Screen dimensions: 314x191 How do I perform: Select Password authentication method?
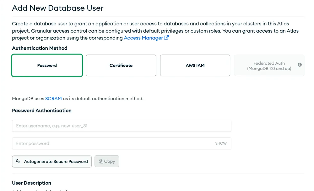click(47, 65)
